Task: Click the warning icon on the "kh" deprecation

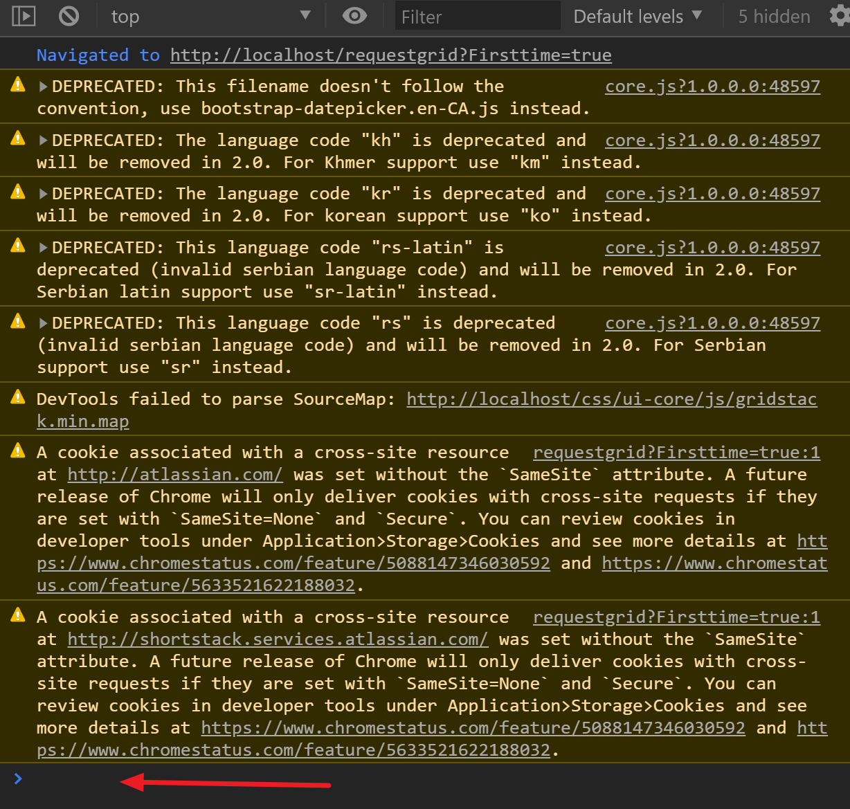Action: coord(18,138)
